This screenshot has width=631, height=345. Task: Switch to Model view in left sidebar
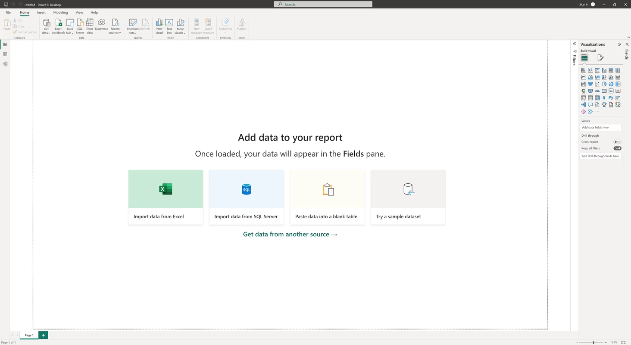[5, 64]
